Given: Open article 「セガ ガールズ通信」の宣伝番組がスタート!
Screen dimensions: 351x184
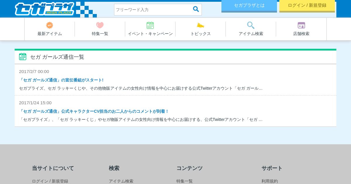Looking at the screenshot, I should 61,80.
